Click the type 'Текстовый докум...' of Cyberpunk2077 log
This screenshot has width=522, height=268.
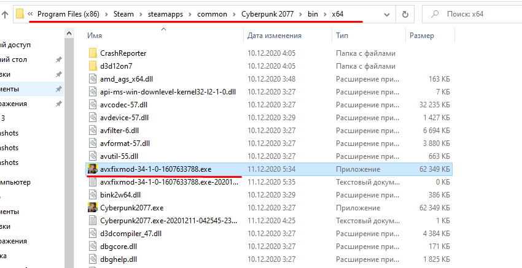[368, 221]
